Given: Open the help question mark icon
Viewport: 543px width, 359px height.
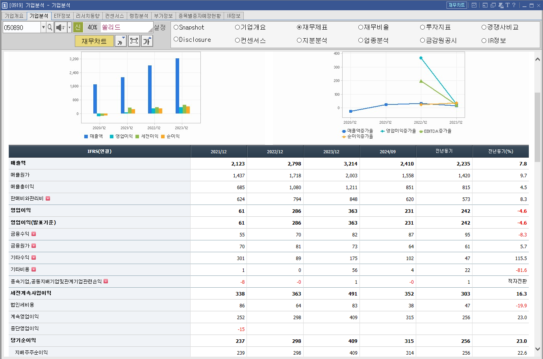Looking at the screenshot, I should [514, 5].
